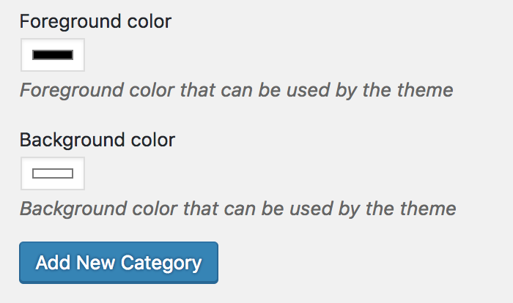513x303 pixels.
Task: Open the Background color picker
Action: tap(53, 173)
